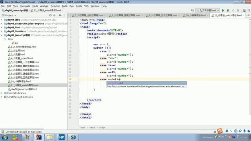Open the Refactor menu
251x141 pixels.
55,6
